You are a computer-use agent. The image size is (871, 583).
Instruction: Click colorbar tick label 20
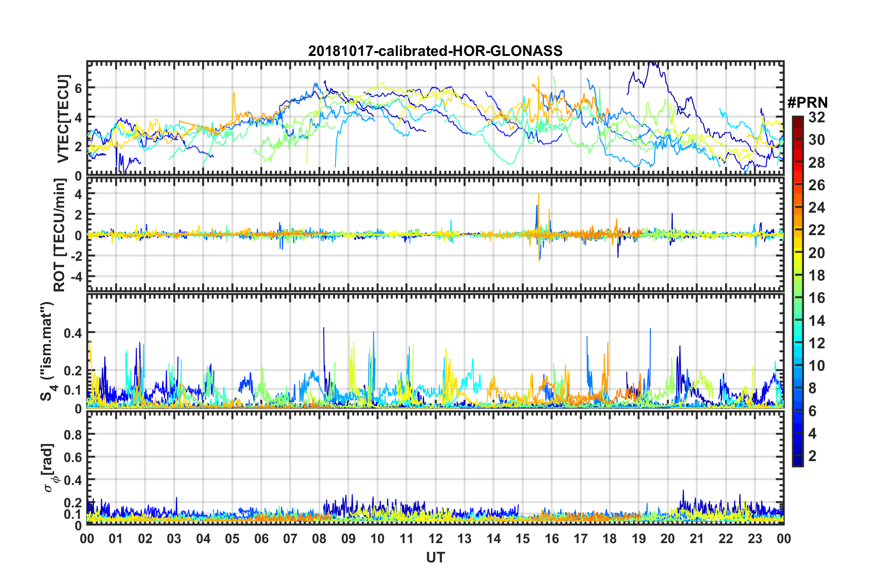coord(817,253)
